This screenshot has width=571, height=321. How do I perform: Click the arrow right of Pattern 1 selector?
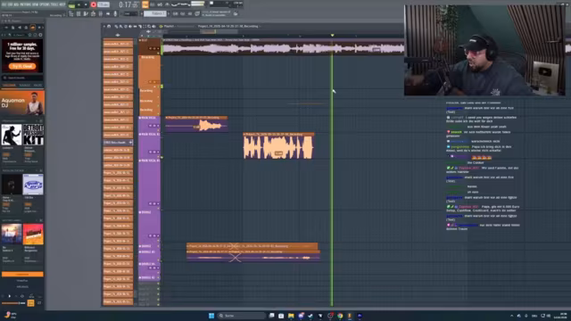(x=169, y=13)
